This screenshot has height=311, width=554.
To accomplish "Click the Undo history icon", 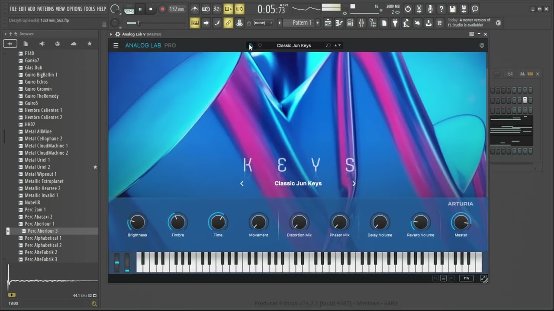I will 408,9.
